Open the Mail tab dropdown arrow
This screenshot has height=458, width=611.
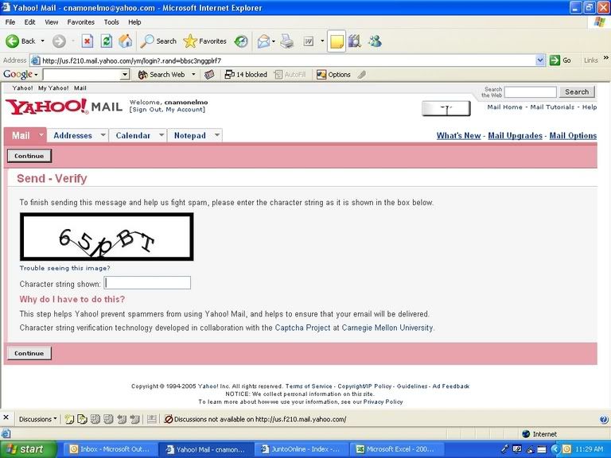41,134
